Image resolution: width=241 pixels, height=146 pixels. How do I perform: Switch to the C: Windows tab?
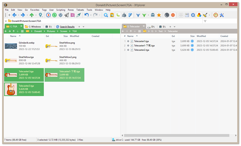pos(33,27)
